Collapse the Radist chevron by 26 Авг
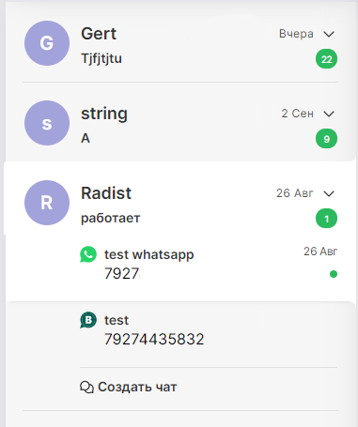This screenshot has height=427, width=358. 329,193
